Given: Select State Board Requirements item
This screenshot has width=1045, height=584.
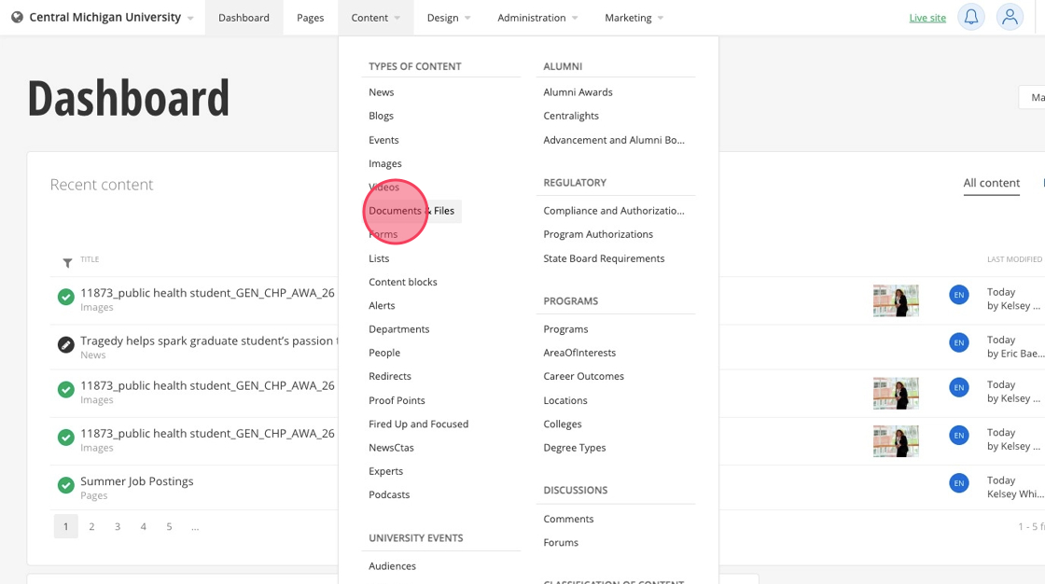Looking at the screenshot, I should [604, 258].
